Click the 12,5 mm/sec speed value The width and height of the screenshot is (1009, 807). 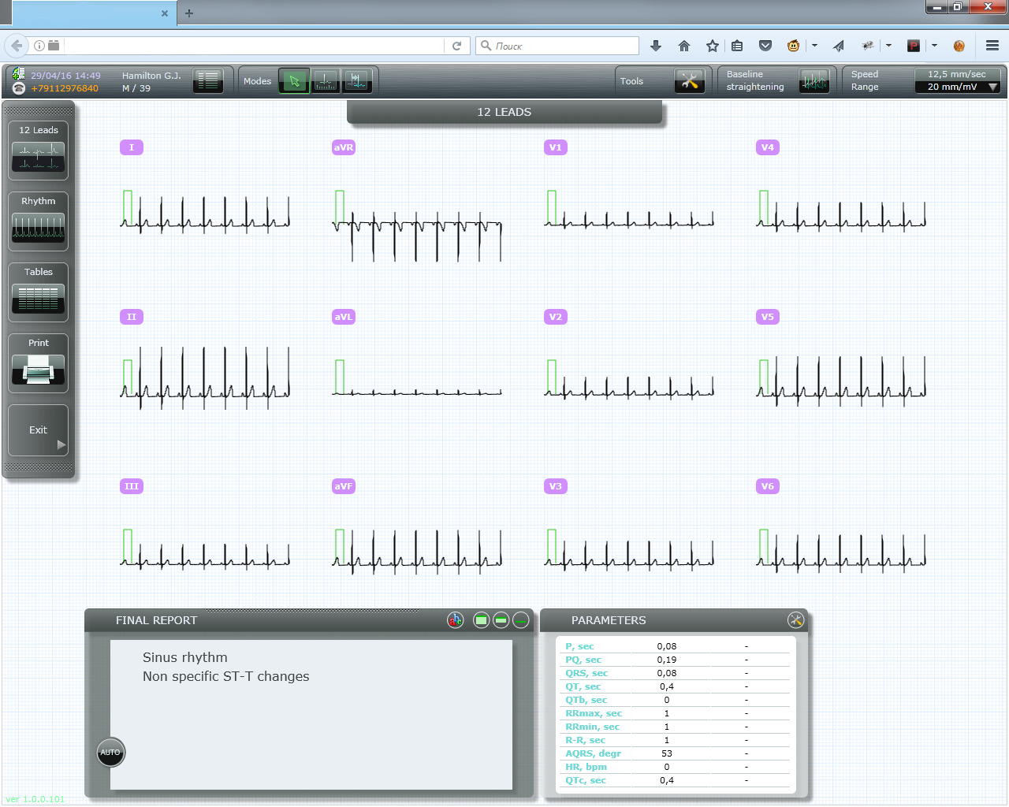click(957, 74)
